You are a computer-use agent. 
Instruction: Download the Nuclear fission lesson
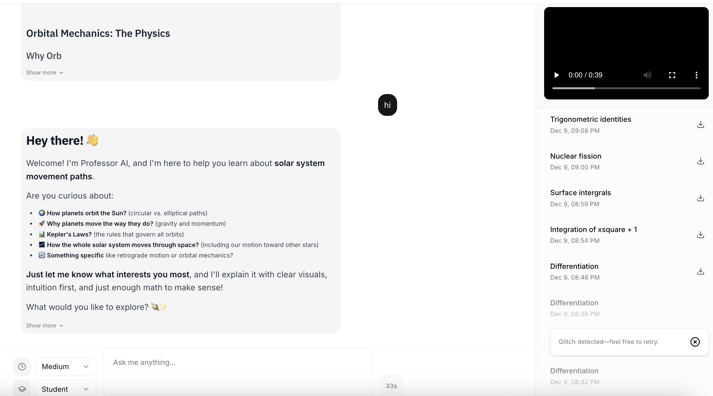tap(701, 161)
